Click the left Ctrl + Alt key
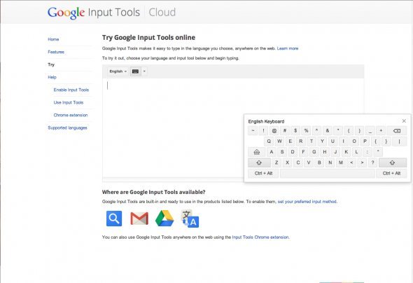Screen dimensions: 413x283 tap(263, 174)
